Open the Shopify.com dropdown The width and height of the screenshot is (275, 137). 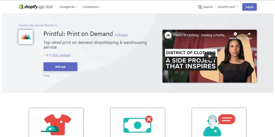[227, 7]
